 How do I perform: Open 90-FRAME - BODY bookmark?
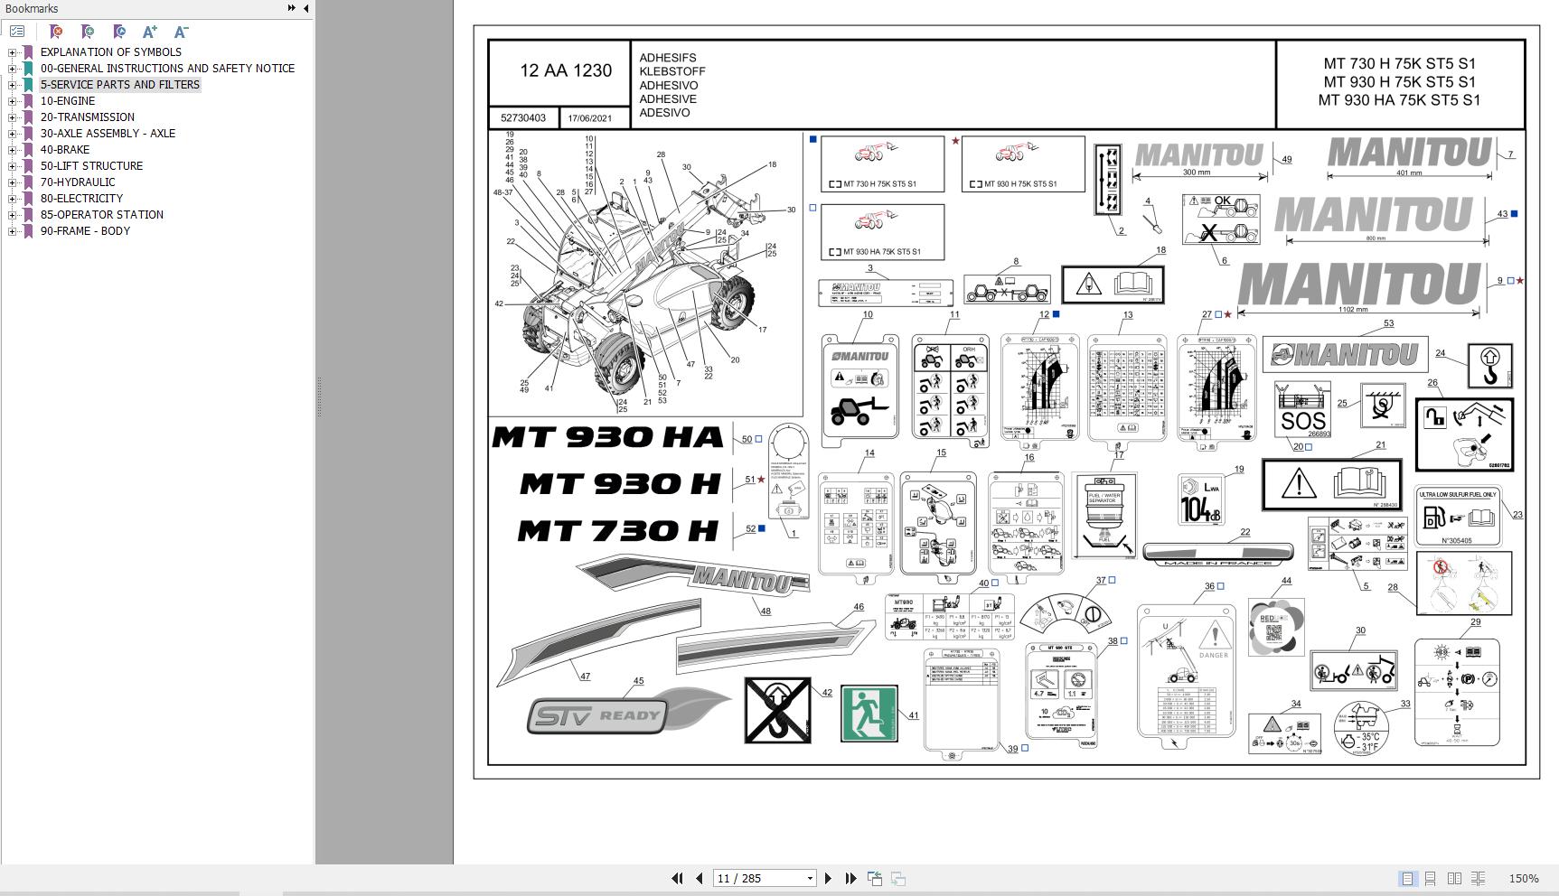coord(85,231)
